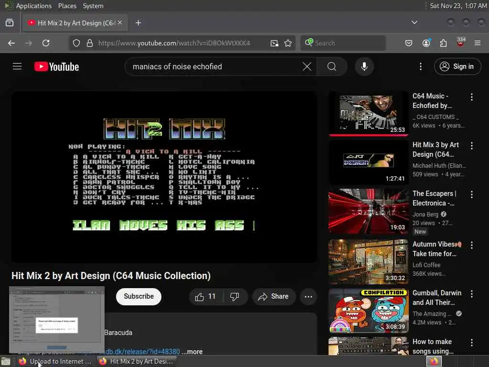The width and height of the screenshot is (489, 367).
Task: Open Gumball, Darwin compilation thumbnail
Action: pyautogui.click(x=368, y=311)
